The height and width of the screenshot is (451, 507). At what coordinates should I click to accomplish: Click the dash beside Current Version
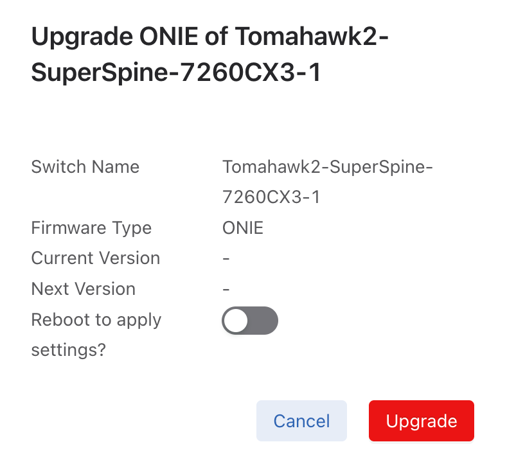226,258
